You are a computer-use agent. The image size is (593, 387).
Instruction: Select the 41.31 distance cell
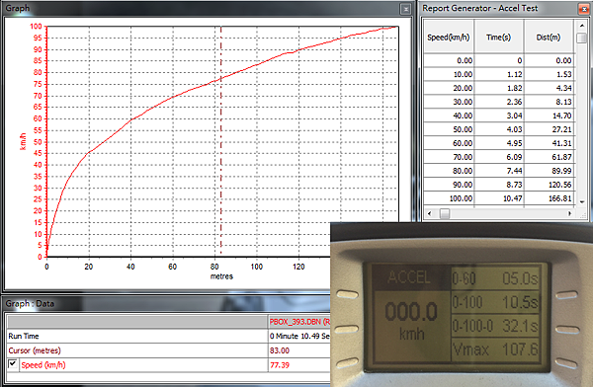tap(549, 143)
